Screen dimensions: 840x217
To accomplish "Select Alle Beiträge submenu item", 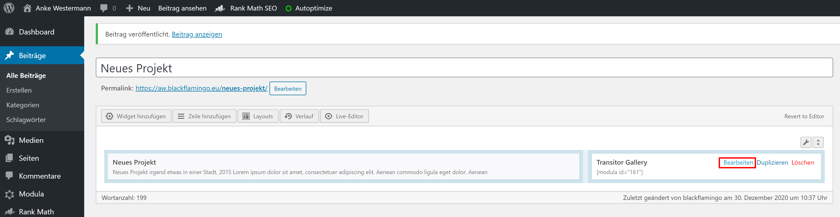I will tap(26, 75).
